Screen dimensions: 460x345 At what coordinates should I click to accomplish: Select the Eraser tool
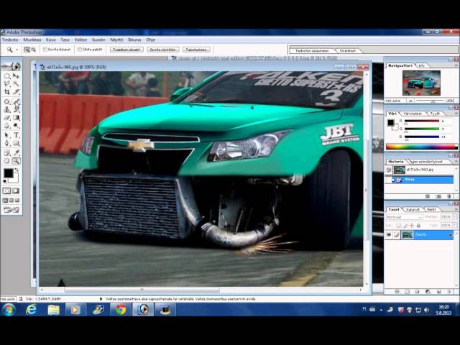point(7,118)
